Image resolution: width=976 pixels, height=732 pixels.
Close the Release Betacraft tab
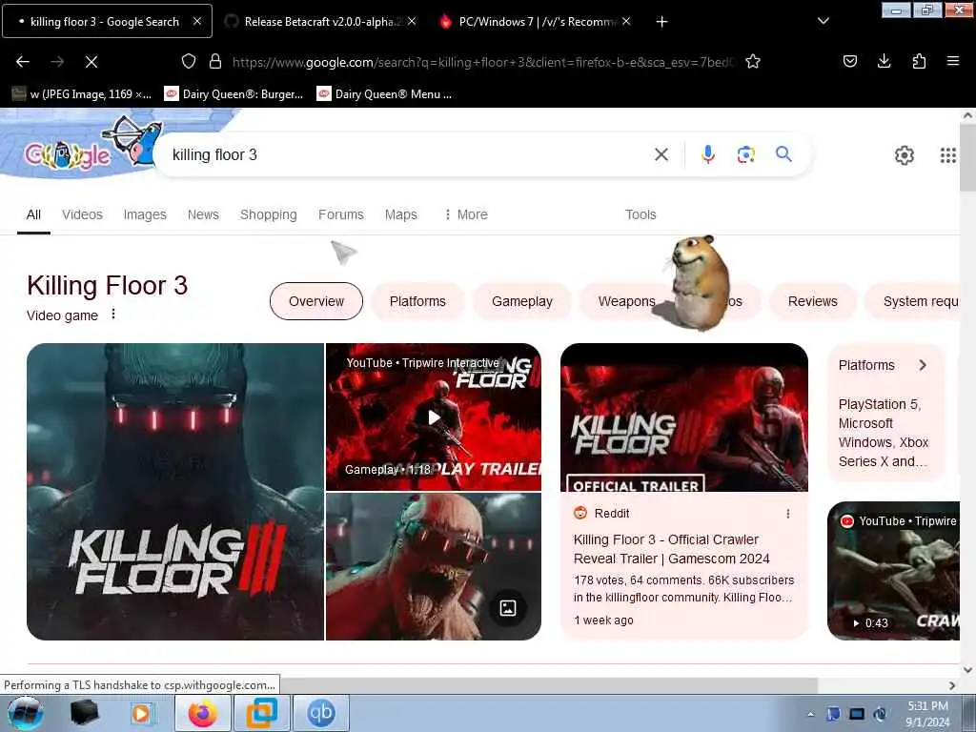[x=412, y=21]
